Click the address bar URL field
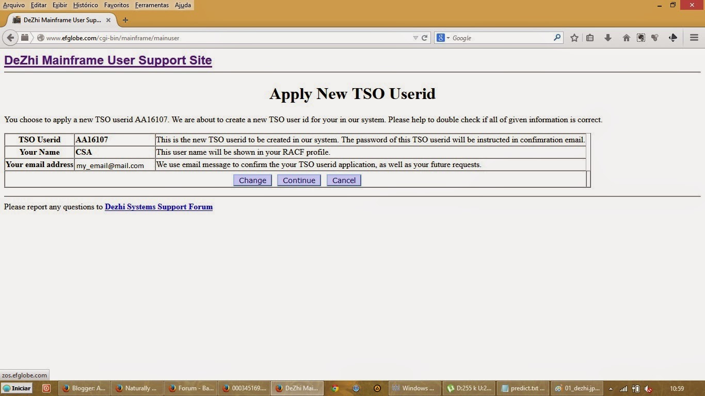This screenshot has height=396, width=705. click(227, 38)
